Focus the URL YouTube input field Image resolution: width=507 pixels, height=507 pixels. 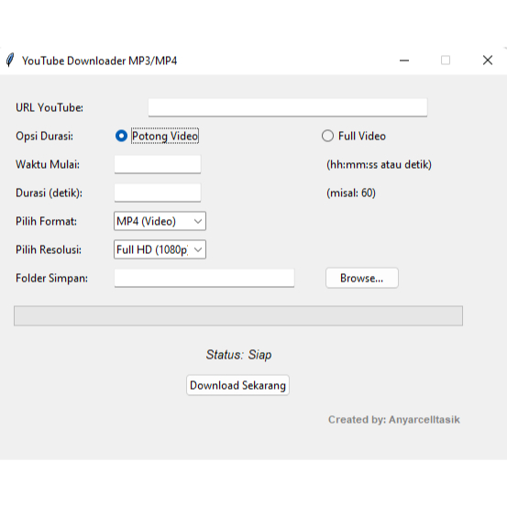coord(288,107)
